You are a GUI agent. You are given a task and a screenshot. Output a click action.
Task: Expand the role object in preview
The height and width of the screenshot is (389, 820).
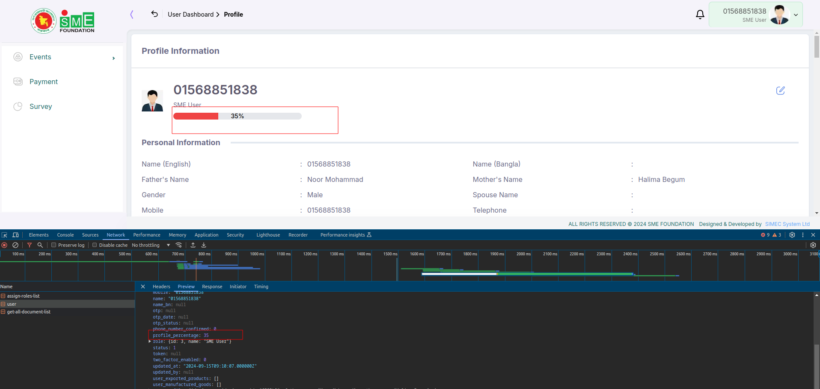[150, 342]
